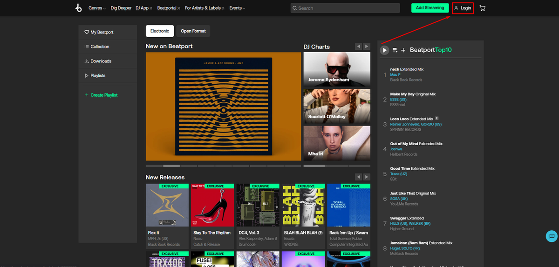Open the Beatportal link
The image size is (559, 267).
(169, 8)
